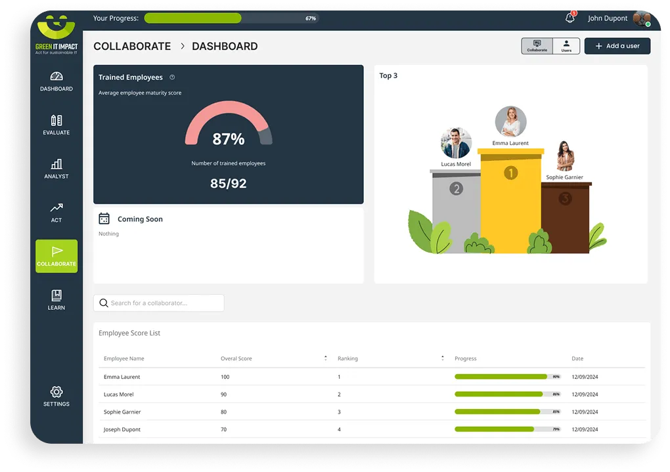Select the Evaluate sidebar icon
This screenshot has height=472, width=670.
(56, 121)
